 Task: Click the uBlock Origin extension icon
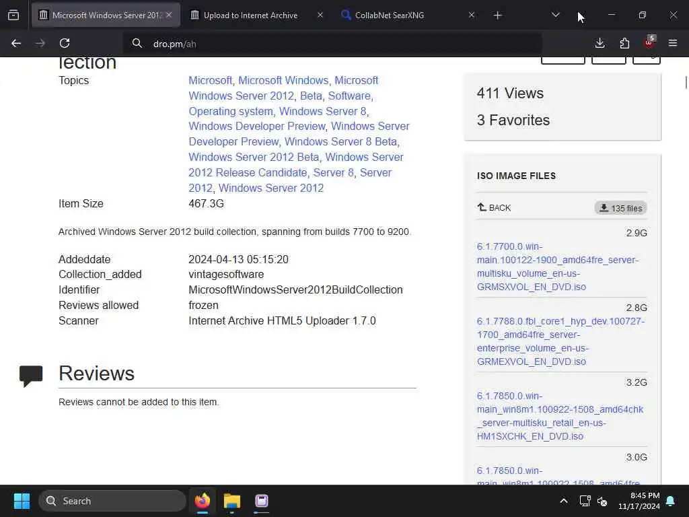click(649, 42)
